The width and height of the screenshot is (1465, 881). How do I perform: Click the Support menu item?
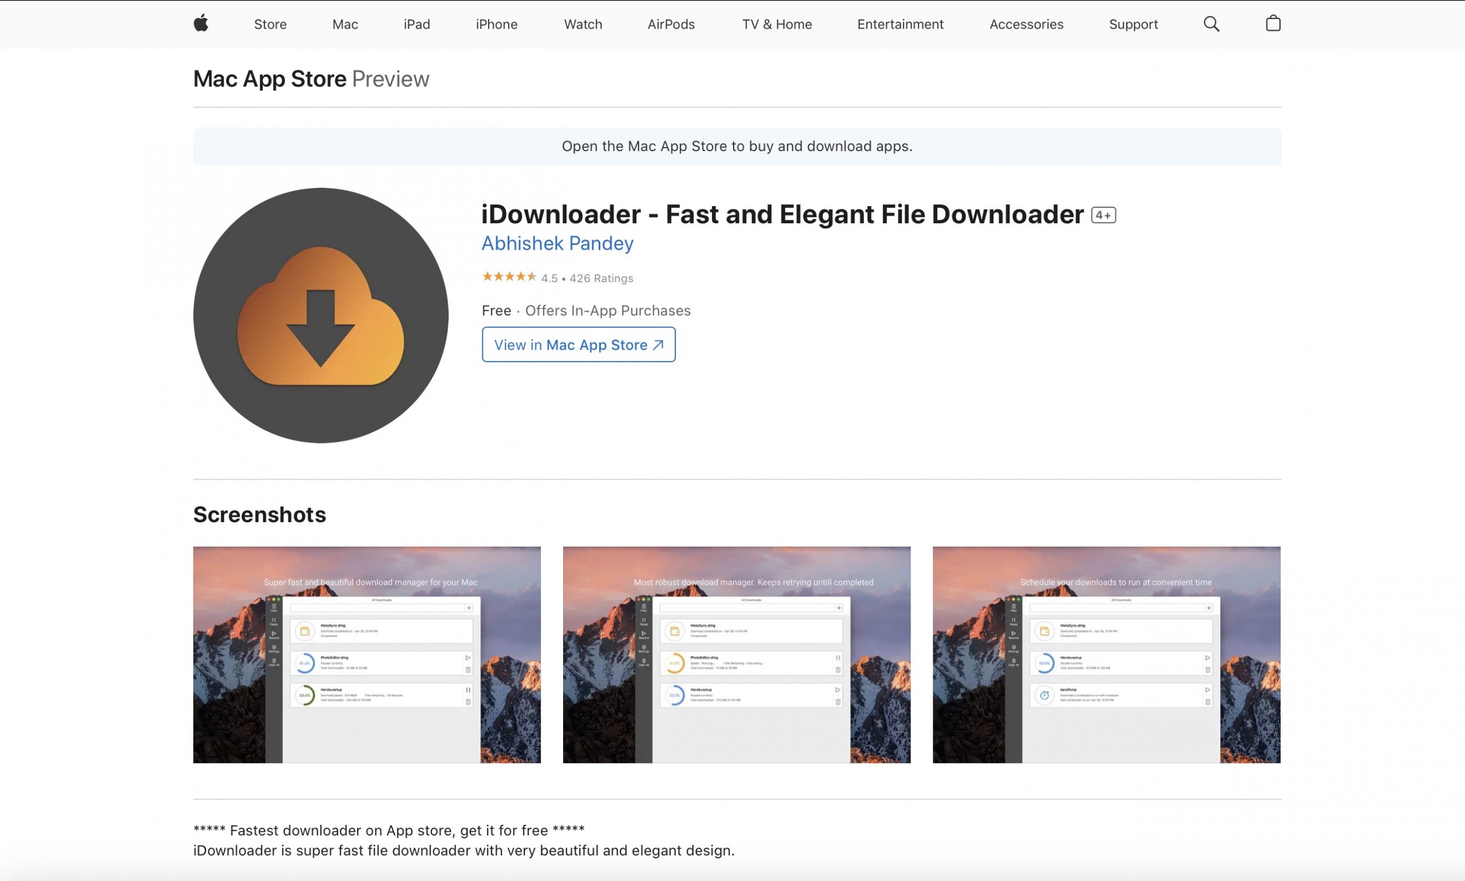coord(1133,23)
